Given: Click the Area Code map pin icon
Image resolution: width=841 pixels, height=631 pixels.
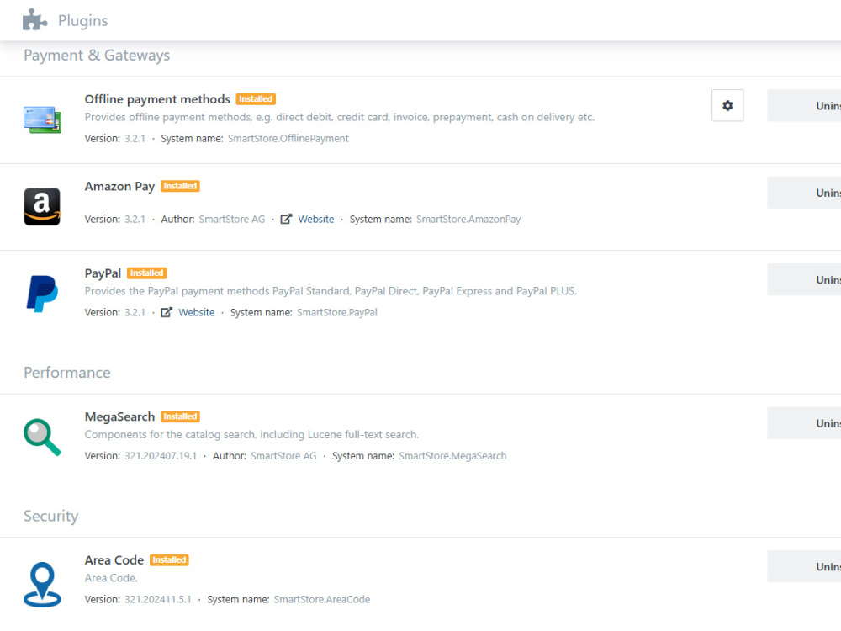Looking at the screenshot, I should coord(42,585).
